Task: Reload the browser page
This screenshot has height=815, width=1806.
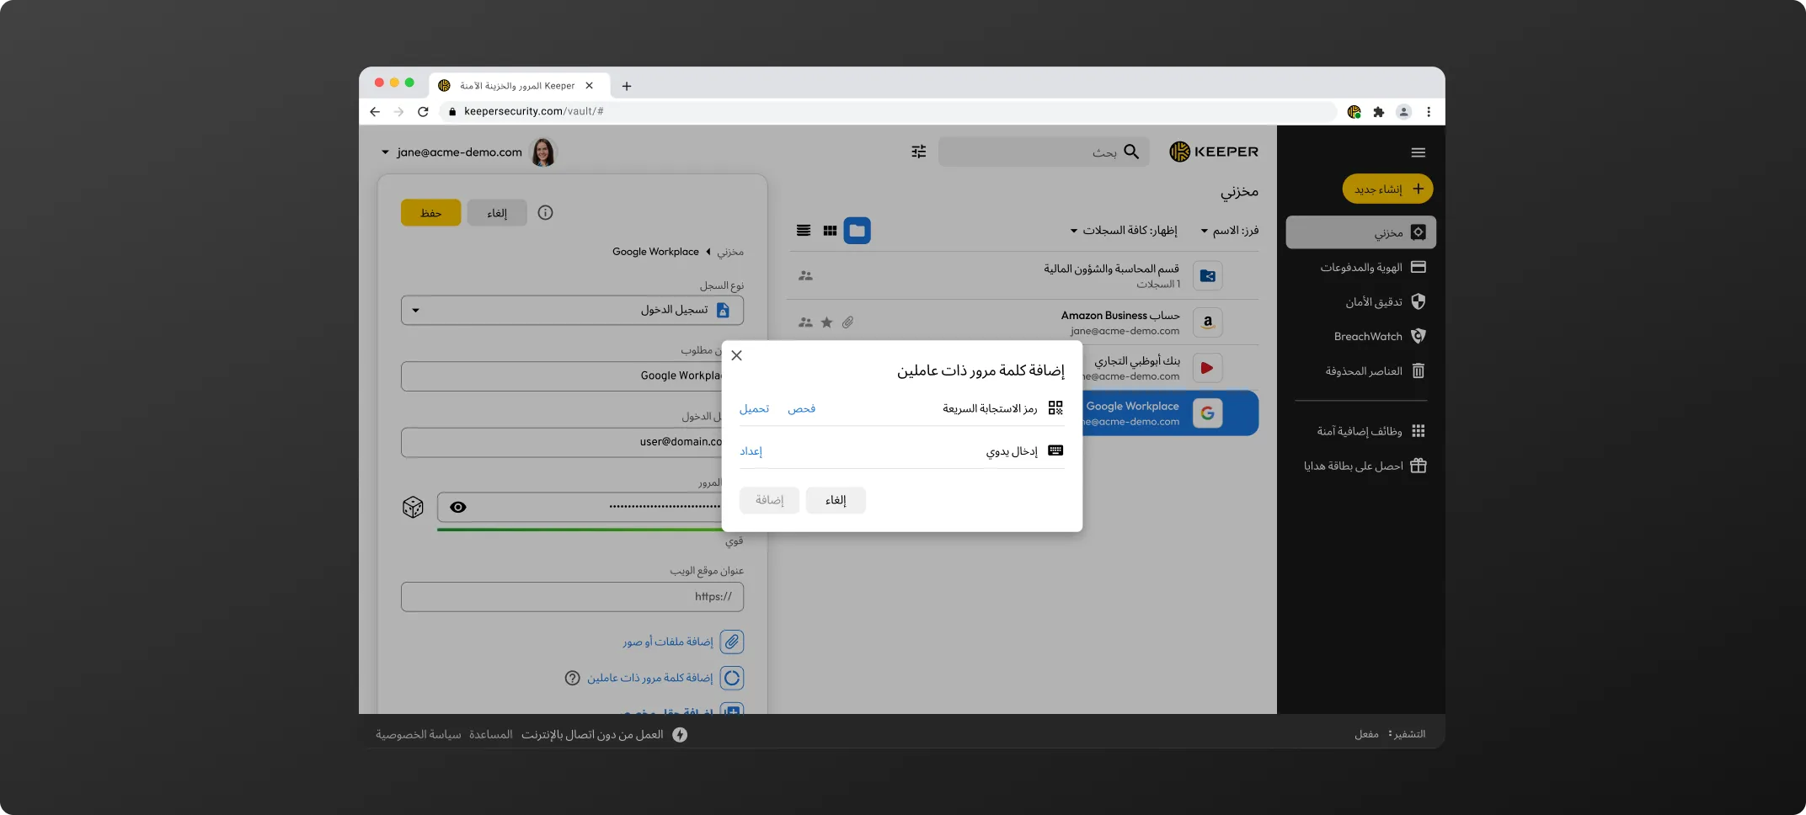Action: 423,111
